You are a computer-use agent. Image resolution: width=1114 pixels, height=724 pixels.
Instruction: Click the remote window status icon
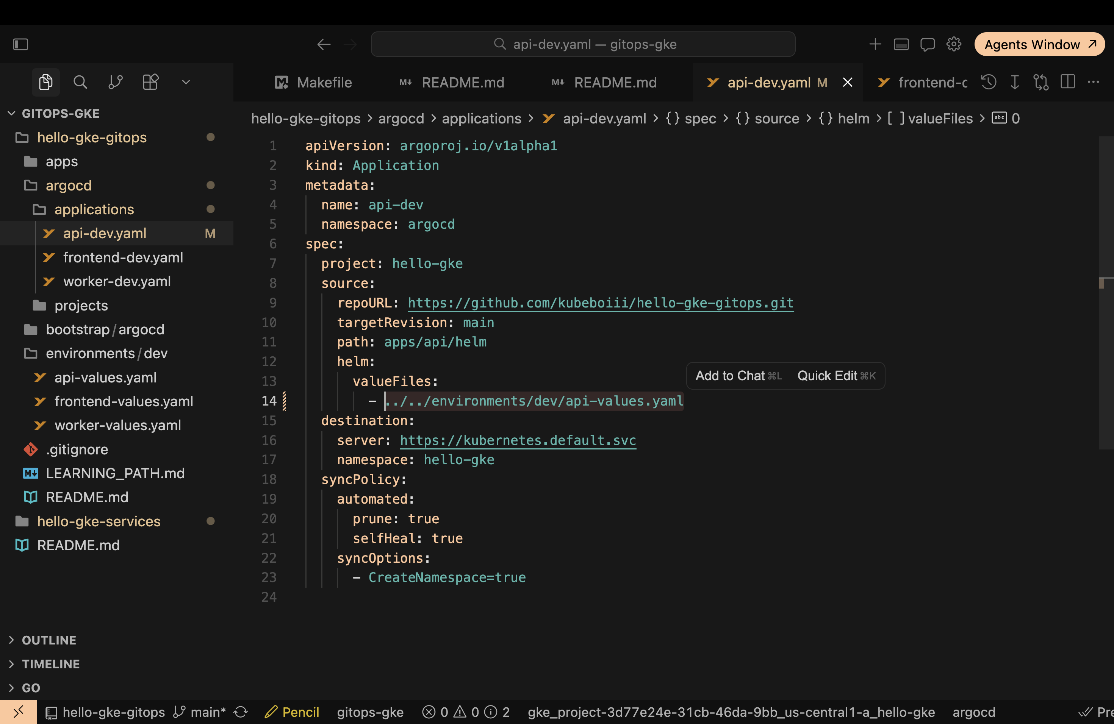18,712
